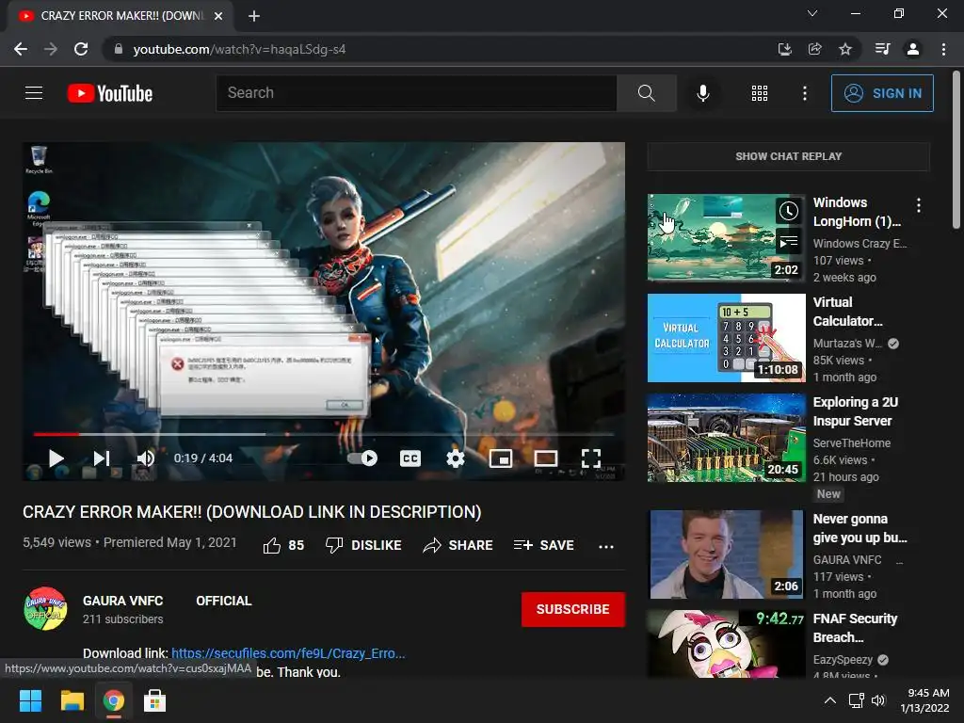Viewport: 964px width, 723px height.
Task: Open Windows LongHorn video thumbnail
Action: point(726,237)
